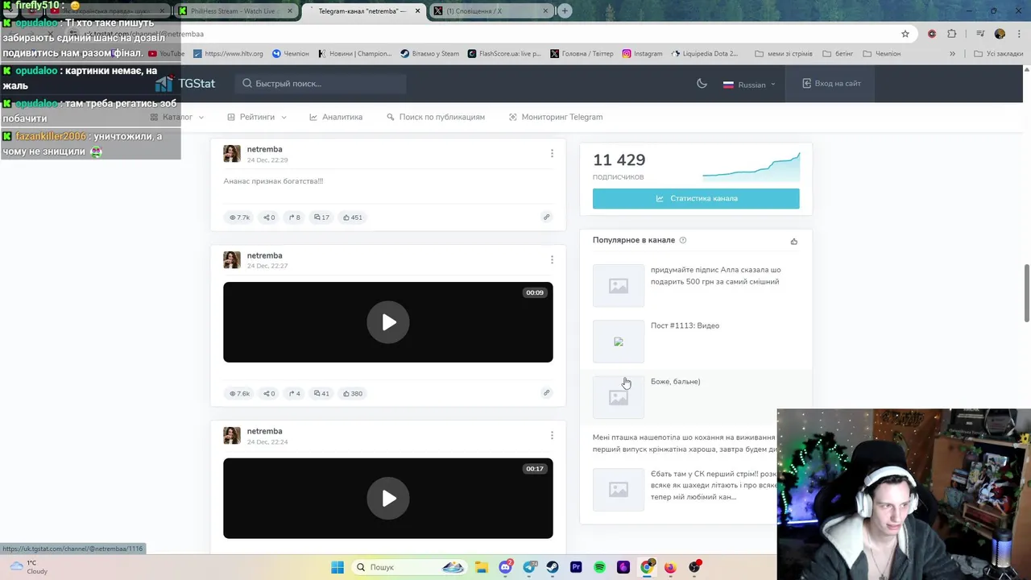
Task: Open the weather widget 'Cloudy'
Action: coord(28,567)
